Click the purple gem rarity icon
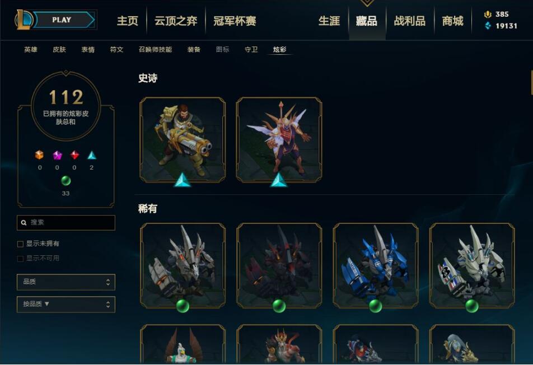 pos(58,155)
